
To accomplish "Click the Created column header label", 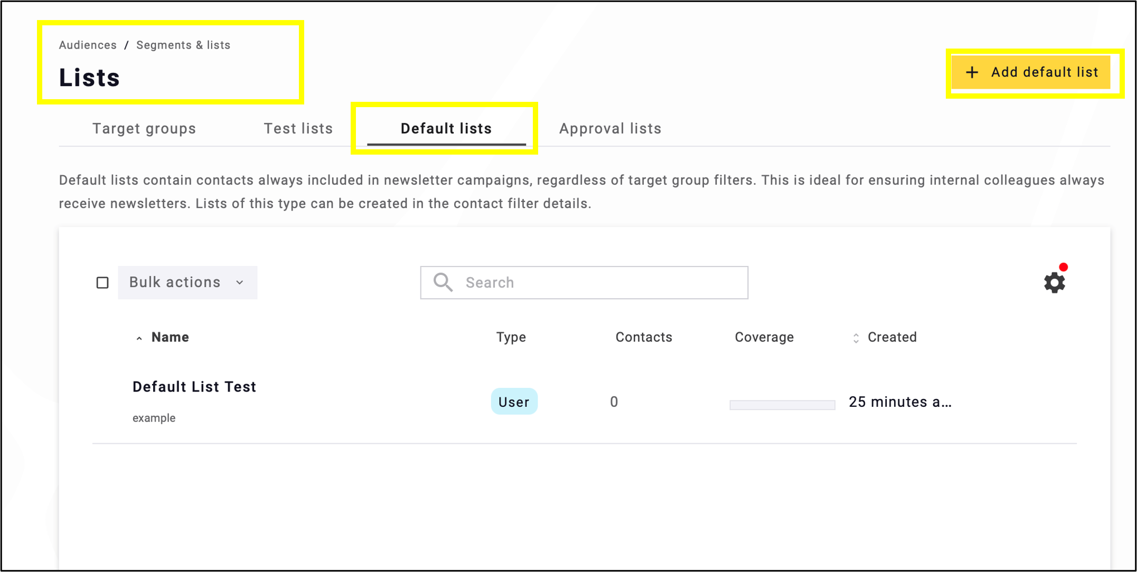I will coord(892,337).
